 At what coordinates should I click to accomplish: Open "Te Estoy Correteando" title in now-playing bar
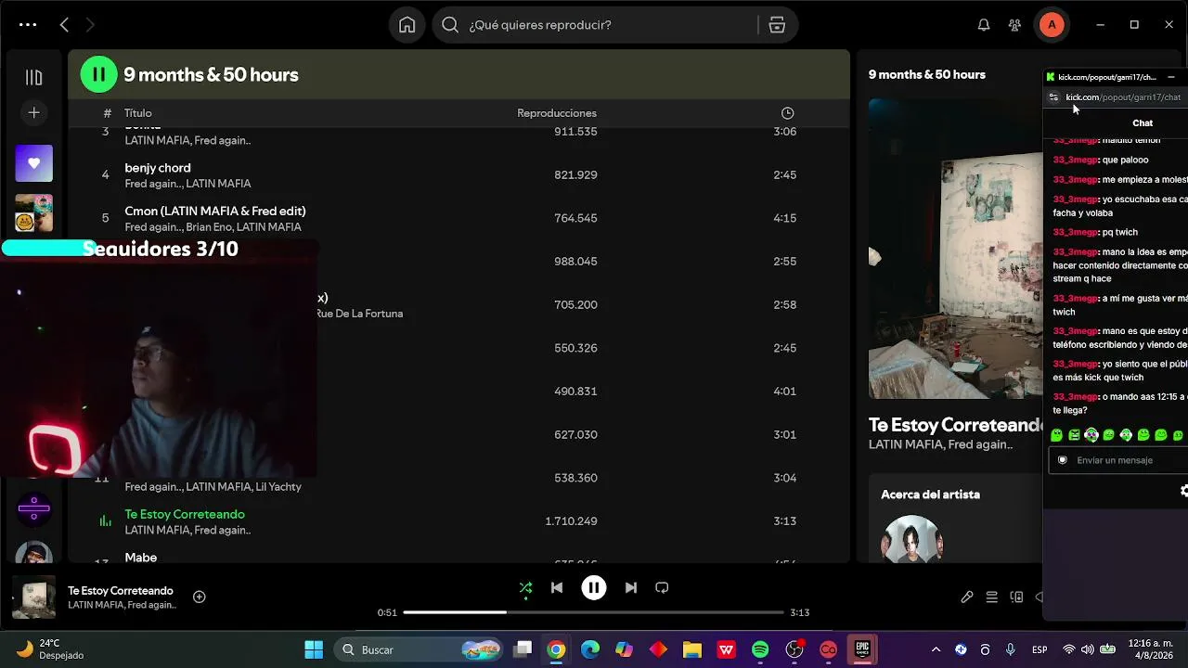tap(121, 591)
